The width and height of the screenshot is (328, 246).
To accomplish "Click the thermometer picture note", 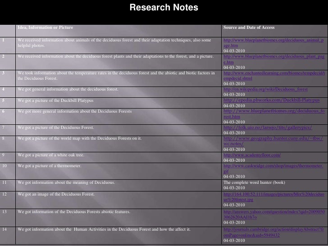I will click(x=50, y=166).
